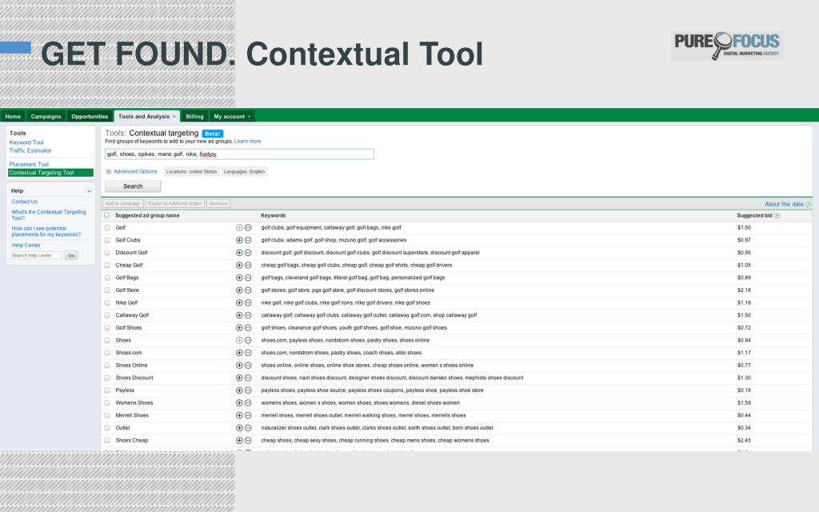The height and width of the screenshot is (512, 819).
Task: Open the Help Center link
Action: point(26,246)
